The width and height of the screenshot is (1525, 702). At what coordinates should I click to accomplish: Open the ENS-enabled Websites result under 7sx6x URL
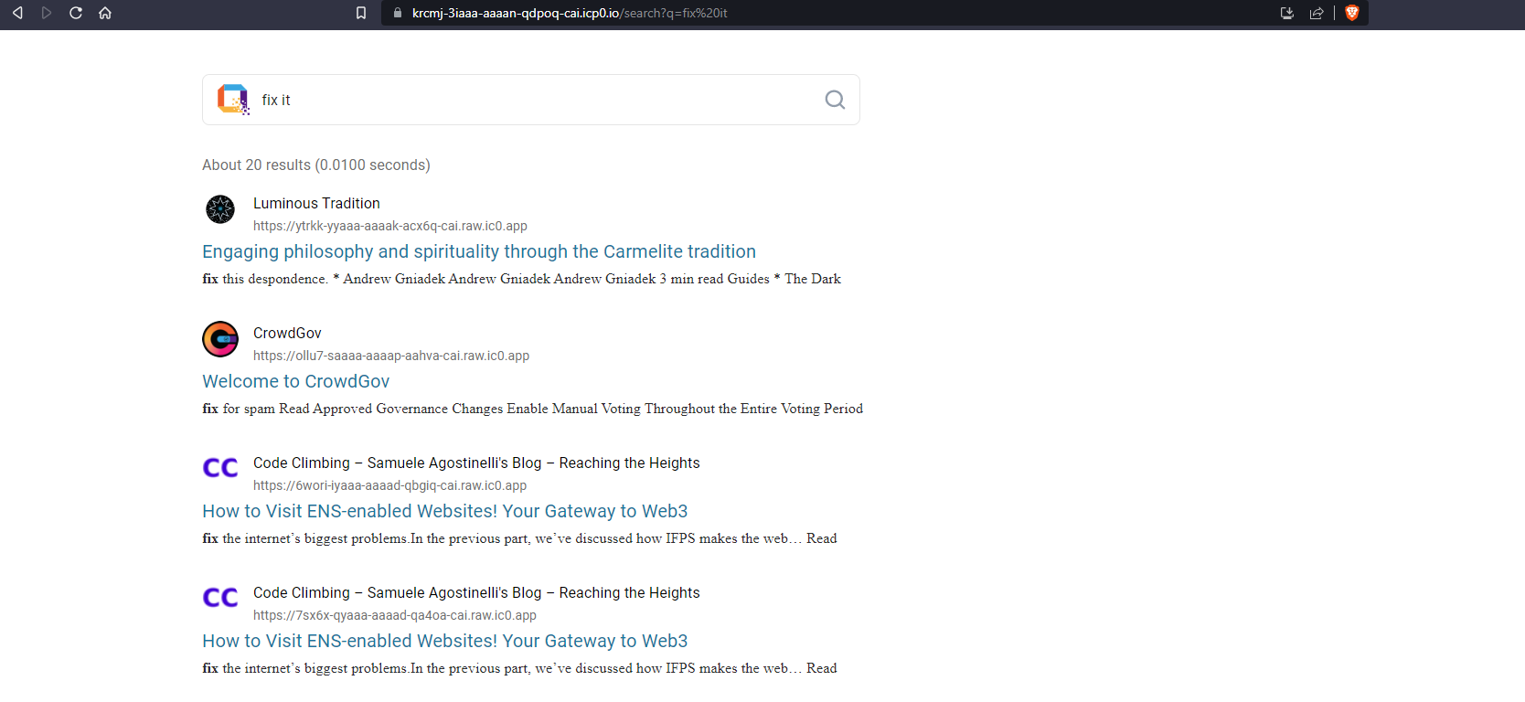pyautogui.click(x=445, y=641)
